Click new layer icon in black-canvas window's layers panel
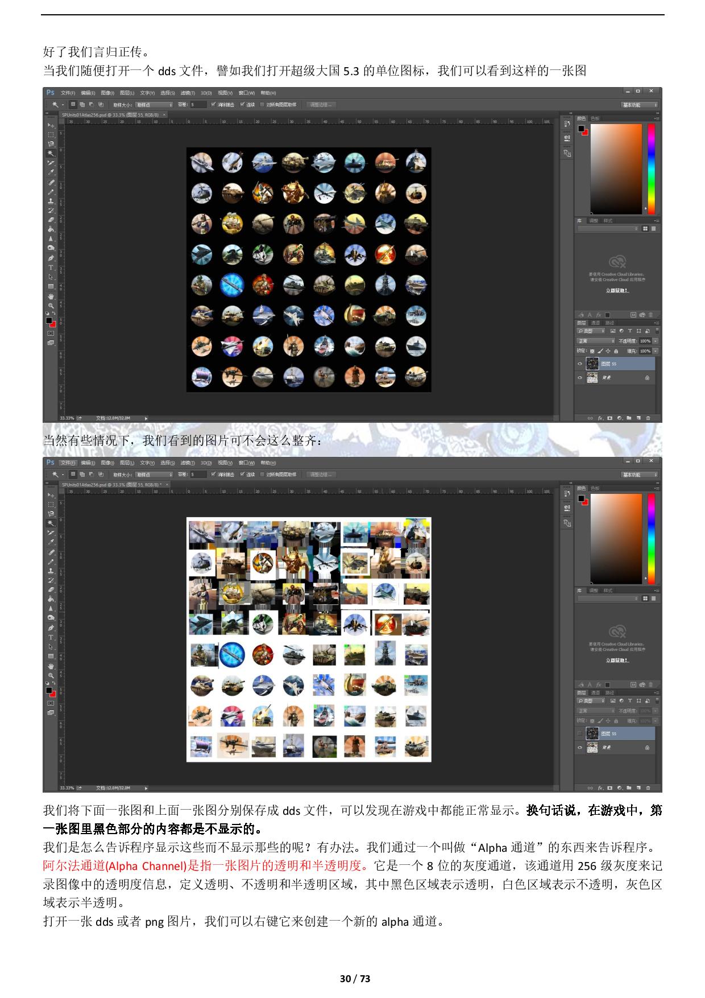705x998 pixels. tap(638, 418)
